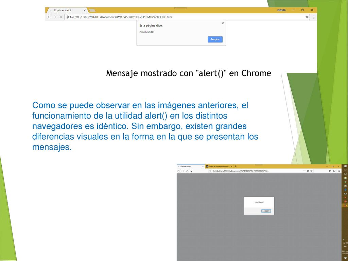Screen dimensions: 348x261
Task: Click the MIGUEL profile button in Chrome
Action: coord(281,10)
